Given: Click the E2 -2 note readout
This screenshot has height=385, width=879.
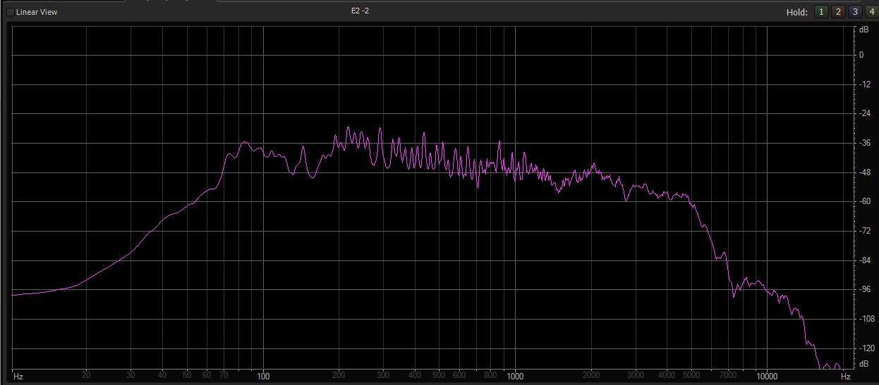Looking at the screenshot, I should pyautogui.click(x=360, y=11).
